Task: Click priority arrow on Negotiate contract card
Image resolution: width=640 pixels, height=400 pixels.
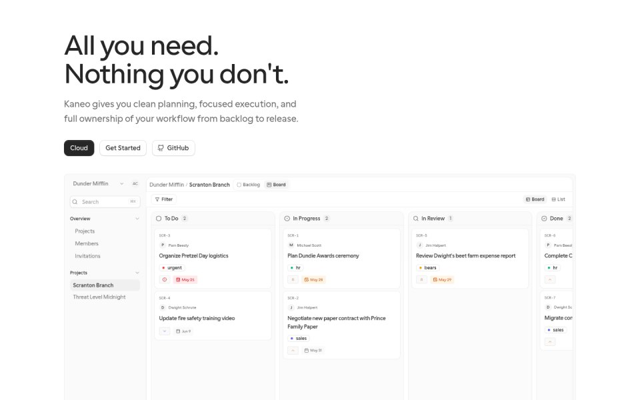Action: (x=293, y=350)
